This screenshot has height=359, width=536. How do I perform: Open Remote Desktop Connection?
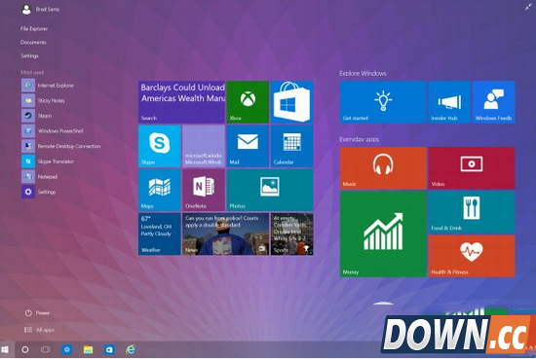point(61,146)
